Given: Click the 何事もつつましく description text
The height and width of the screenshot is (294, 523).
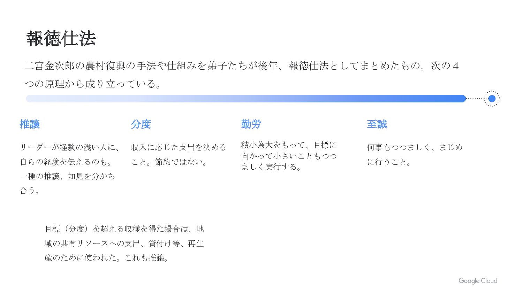Looking at the screenshot, I should pyautogui.click(x=415, y=155).
